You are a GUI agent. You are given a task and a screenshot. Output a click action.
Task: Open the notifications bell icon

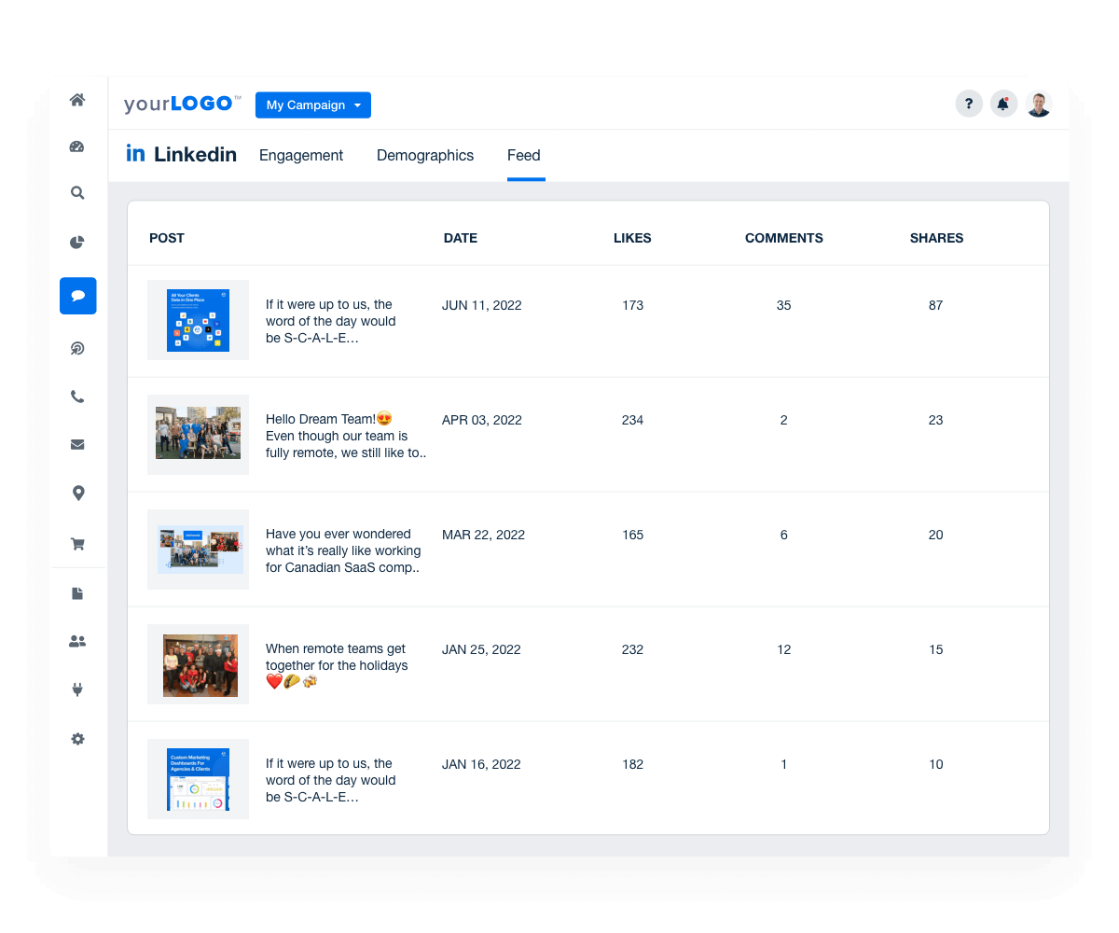click(x=1003, y=104)
